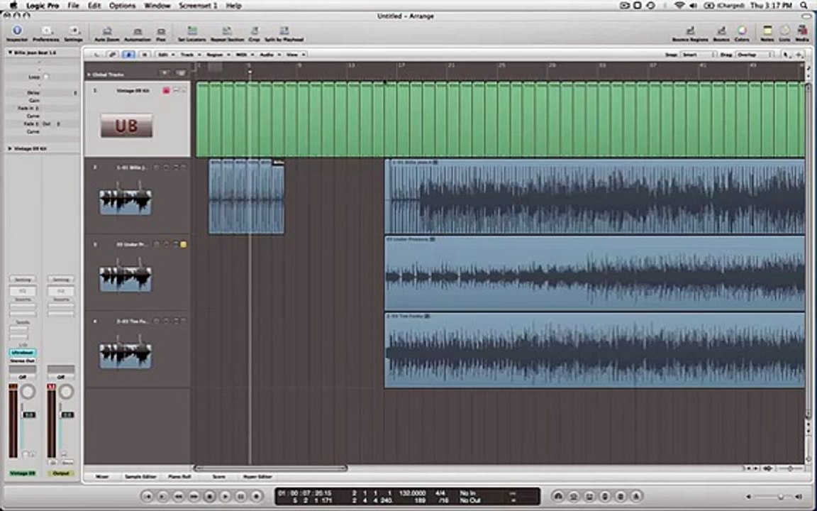Image resolution: width=817 pixels, height=511 pixels.
Task: Expand the Vintage 09 Kit track inspector
Action: coord(10,148)
